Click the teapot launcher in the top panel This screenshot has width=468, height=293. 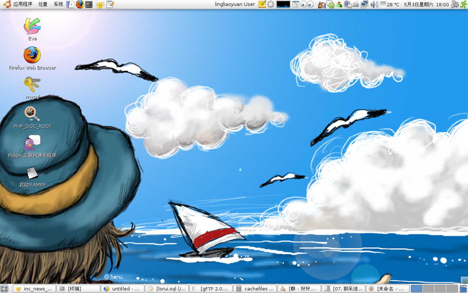click(100, 4)
